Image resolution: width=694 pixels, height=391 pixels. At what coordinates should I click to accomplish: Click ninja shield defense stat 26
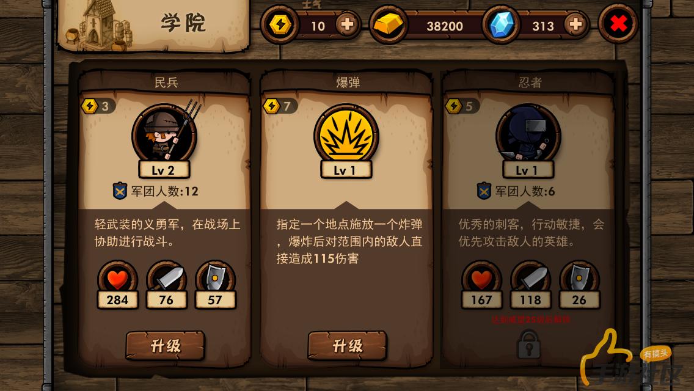click(579, 285)
